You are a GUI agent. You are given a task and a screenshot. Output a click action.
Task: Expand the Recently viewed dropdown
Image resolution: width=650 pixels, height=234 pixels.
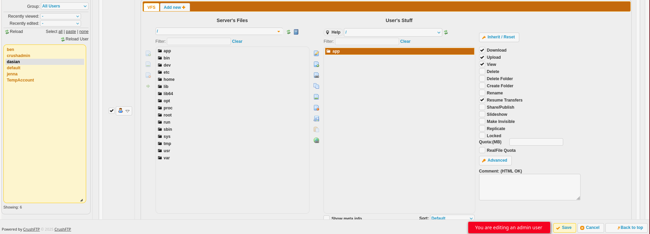pyautogui.click(x=60, y=16)
